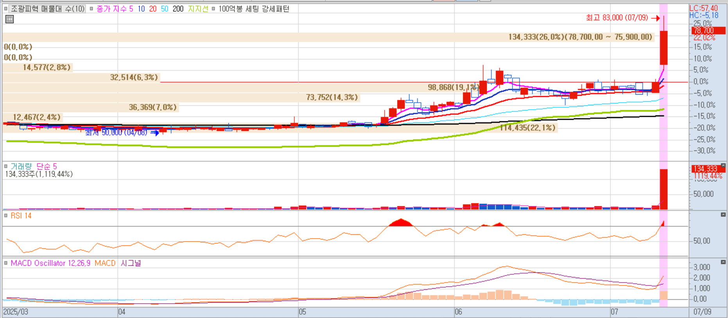Click the 05 month axis label
Screen dimensions: 728x318
coord(302,312)
